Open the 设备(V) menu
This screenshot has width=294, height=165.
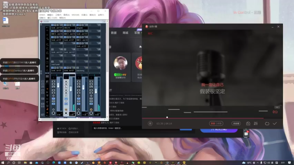pos(42,18)
